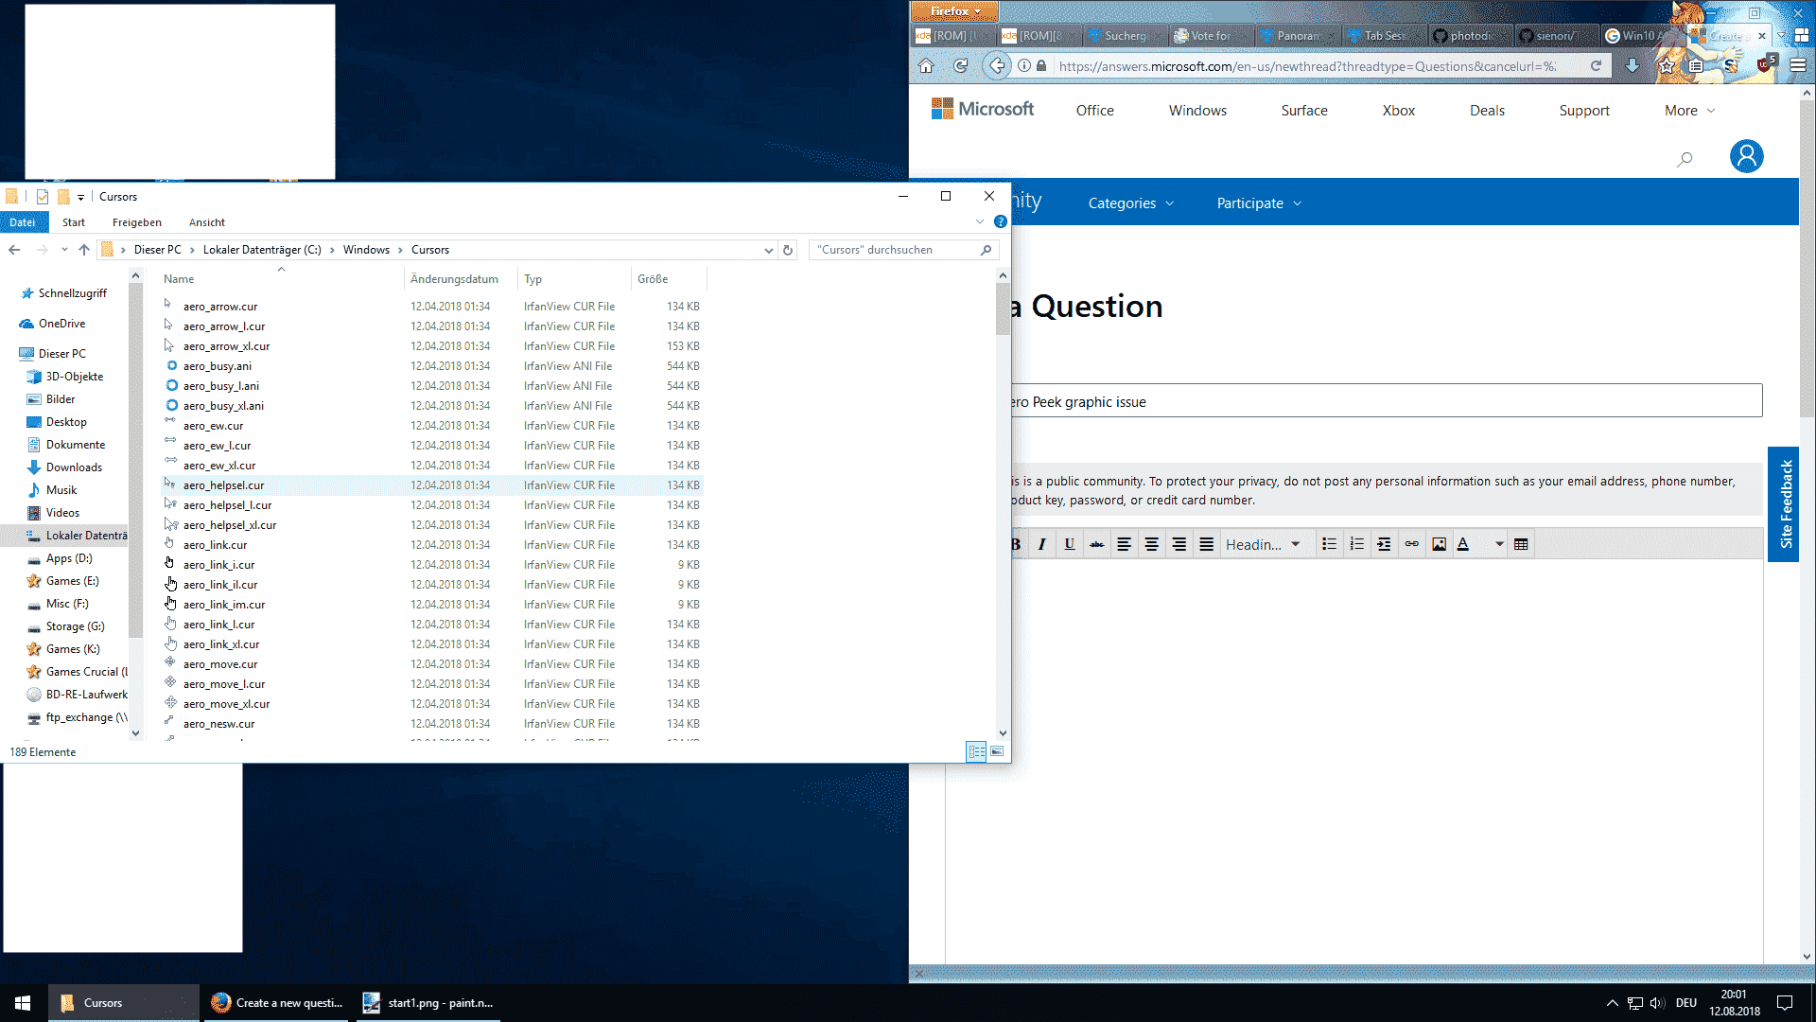
Task: Open the Microsoft account profile icon
Action: point(1746,156)
